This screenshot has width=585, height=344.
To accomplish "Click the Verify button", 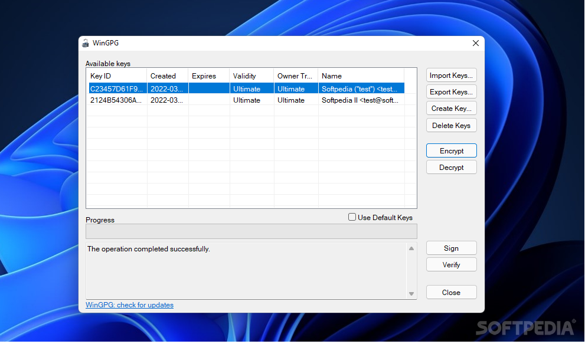I will [x=451, y=265].
